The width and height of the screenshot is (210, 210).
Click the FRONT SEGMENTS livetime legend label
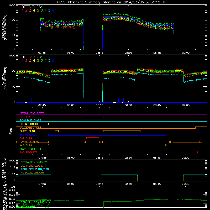(36, 202)
